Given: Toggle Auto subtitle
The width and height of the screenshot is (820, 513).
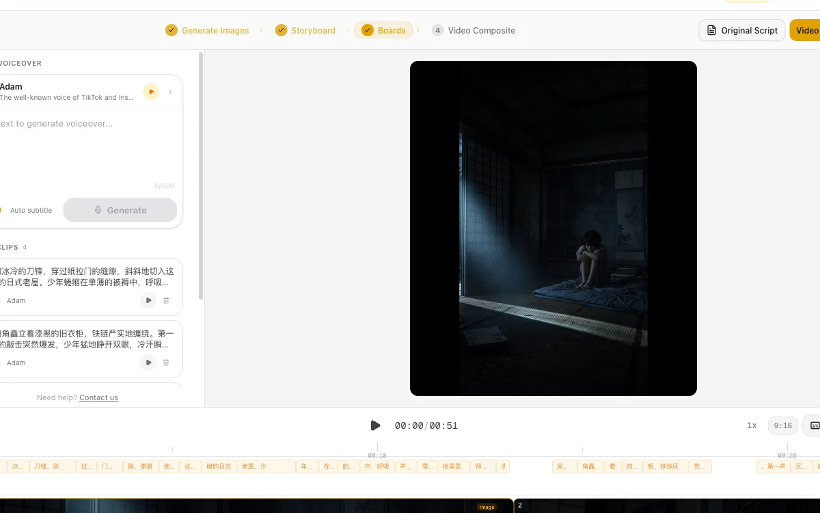Looking at the screenshot, I should tap(26, 210).
